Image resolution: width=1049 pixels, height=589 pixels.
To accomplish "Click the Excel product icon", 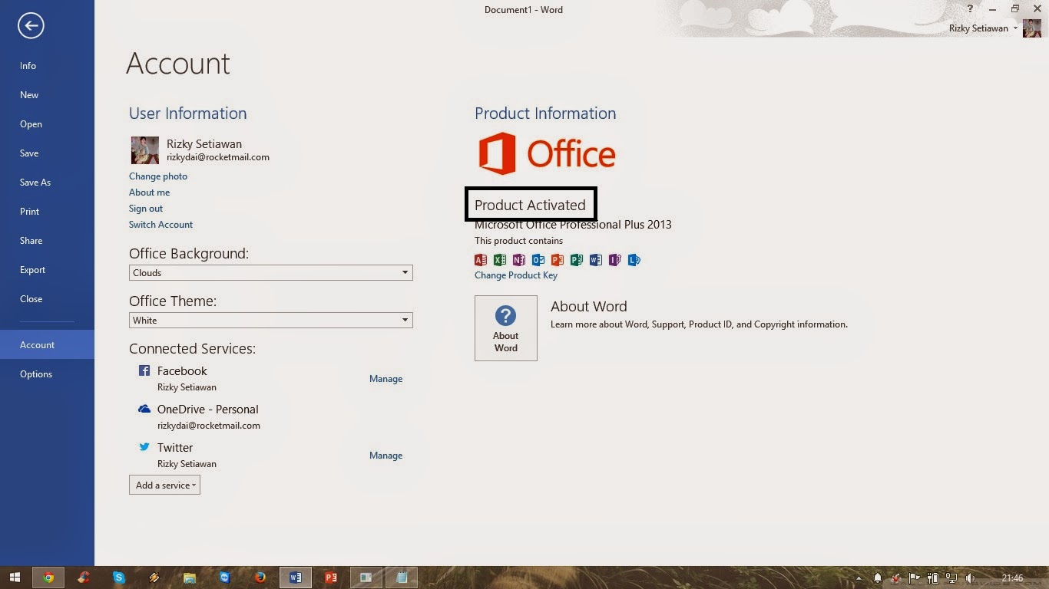I will pos(500,260).
